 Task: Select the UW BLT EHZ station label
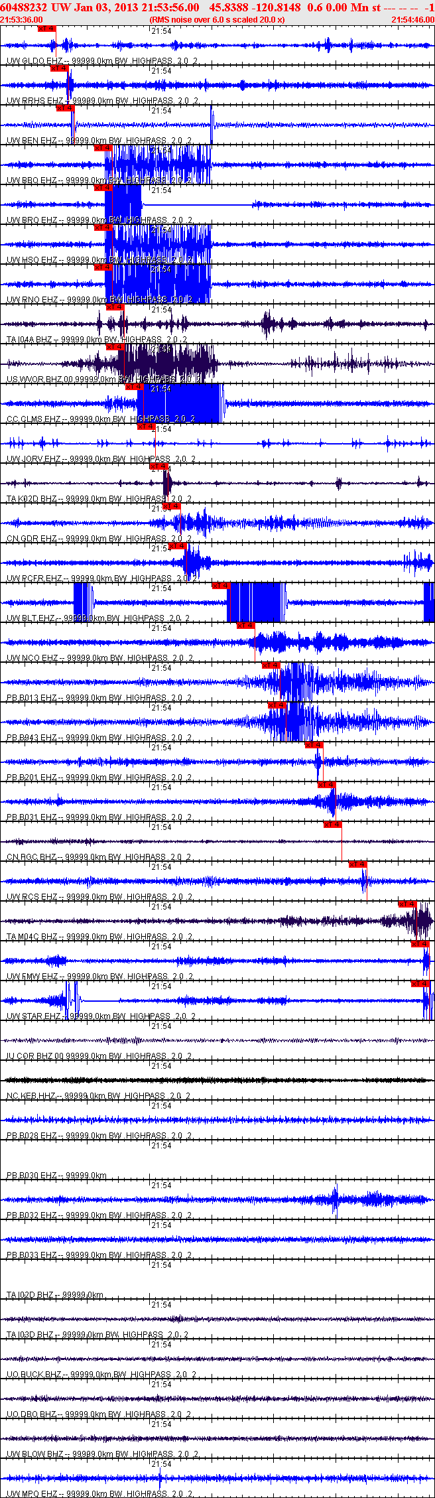pyautogui.click(x=99, y=618)
